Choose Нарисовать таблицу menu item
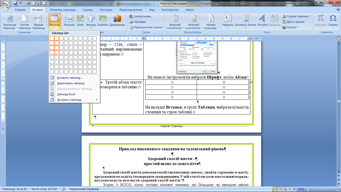This screenshot has width=341, height=192. click(x=74, y=83)
